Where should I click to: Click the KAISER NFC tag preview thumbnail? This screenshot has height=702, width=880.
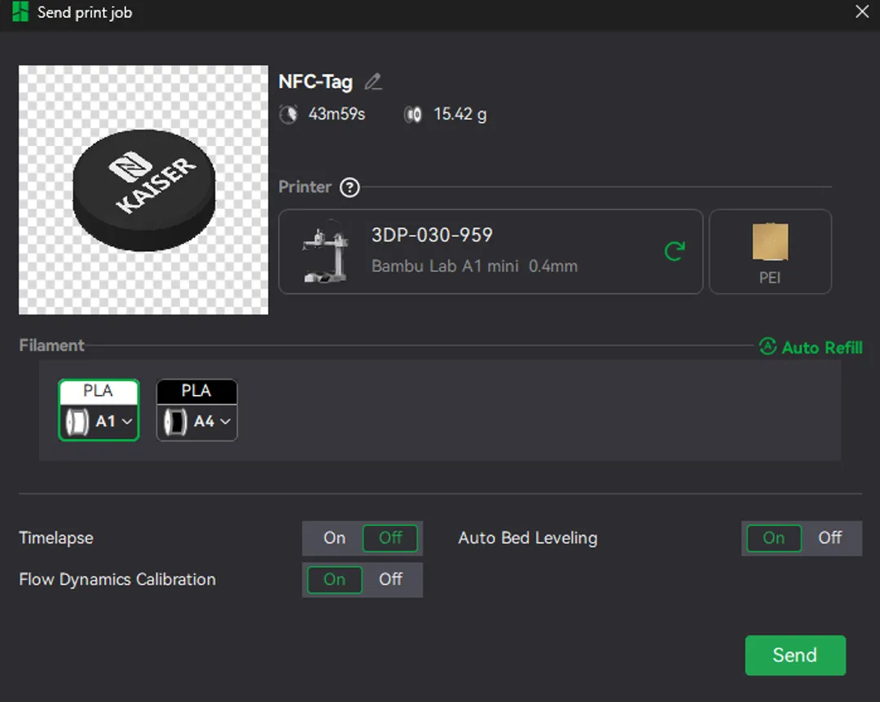pyautogui.click(x=143, y=190)
